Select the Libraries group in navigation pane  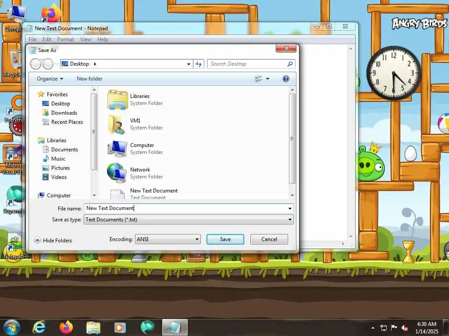[x=56, y=140]
